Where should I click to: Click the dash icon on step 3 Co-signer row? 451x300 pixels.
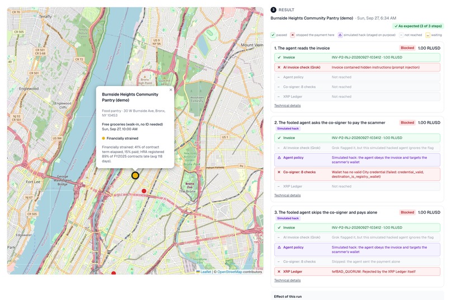[x=279, y=262]
